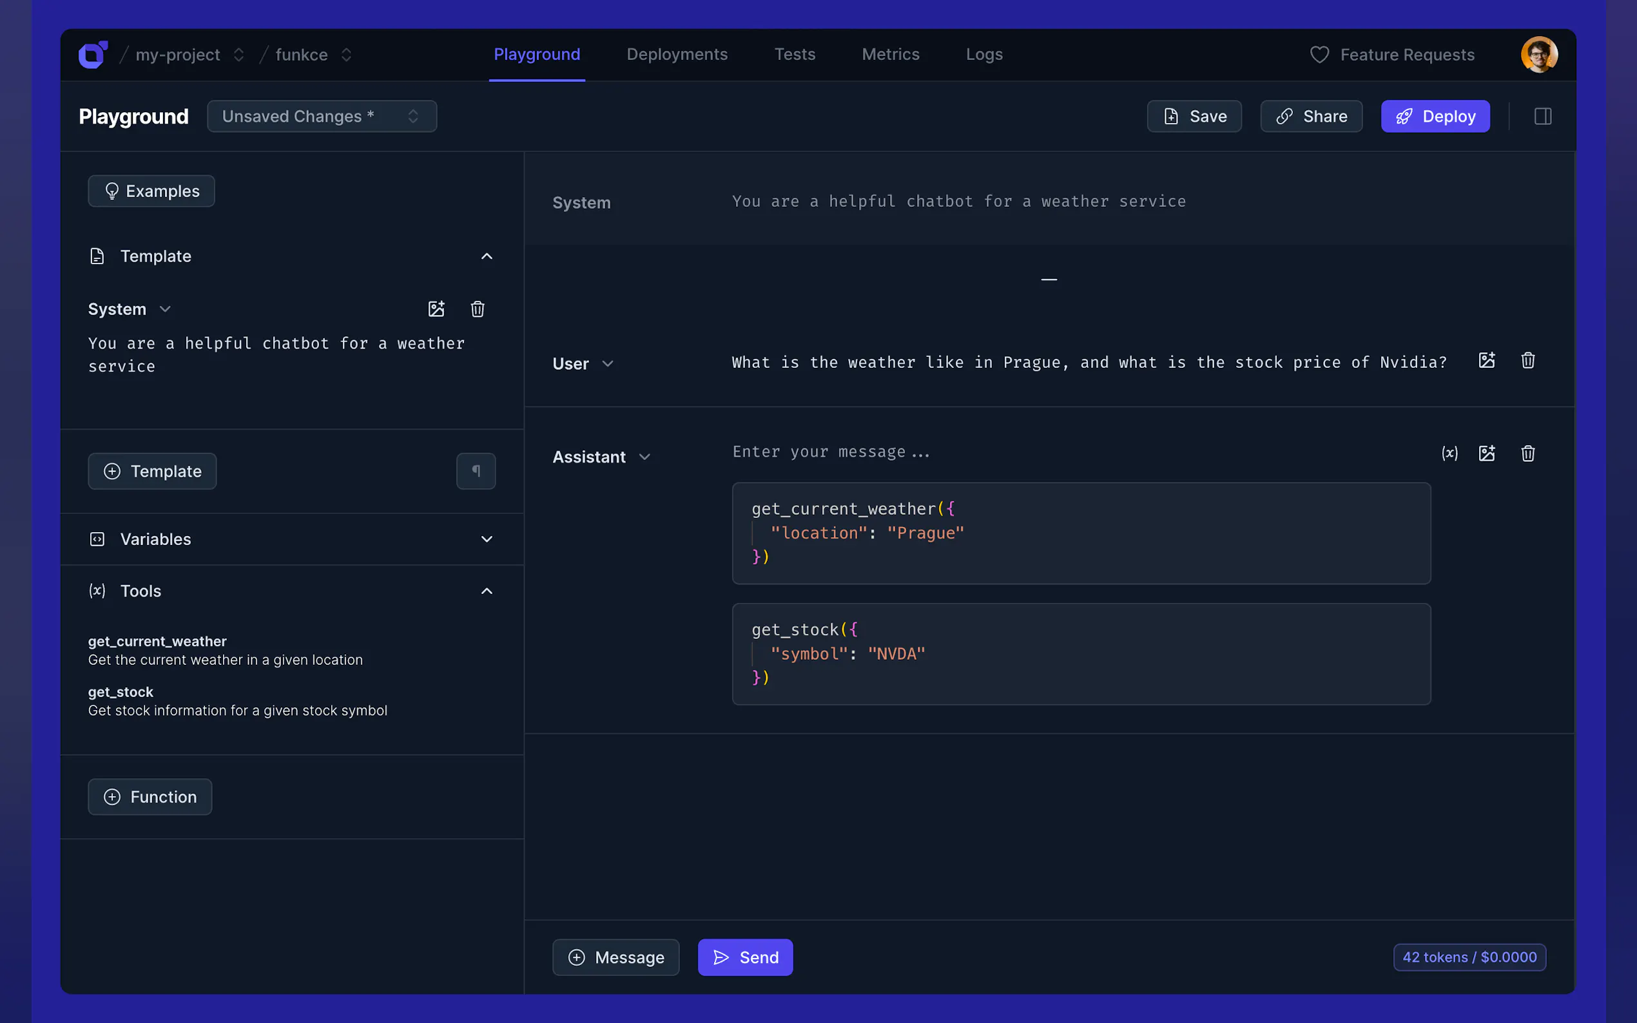Delete the Assistant message
Screen dimensions: 1637x1023
point(1527,454)
